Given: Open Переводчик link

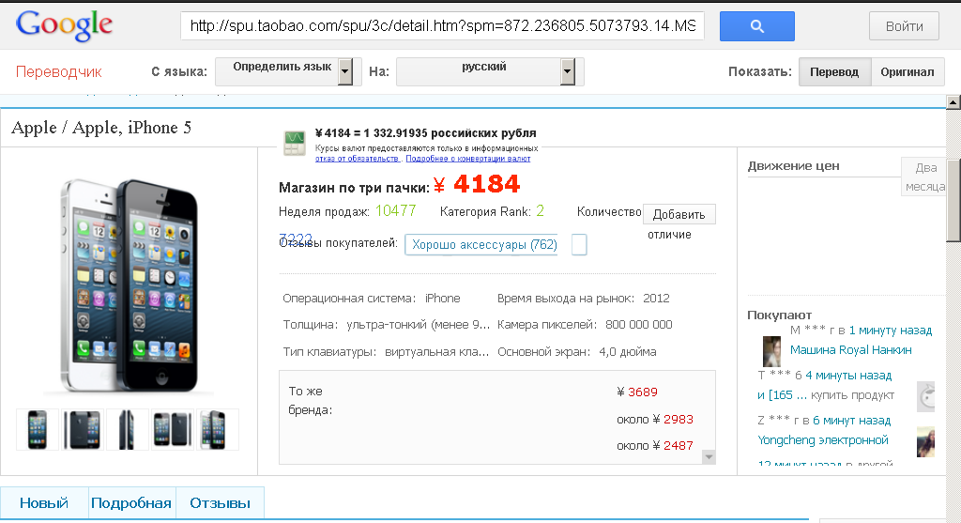Looking at the screenshot, I should coord(59,71).
